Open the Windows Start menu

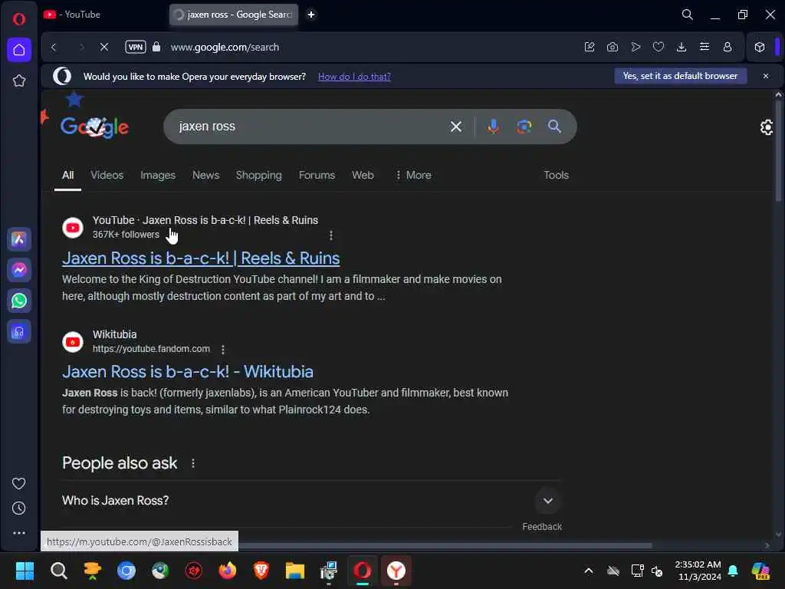[25, 571]
